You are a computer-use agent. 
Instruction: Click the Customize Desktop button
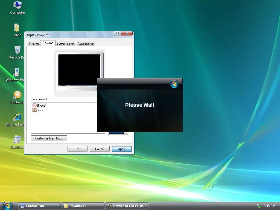coord(49,138)
